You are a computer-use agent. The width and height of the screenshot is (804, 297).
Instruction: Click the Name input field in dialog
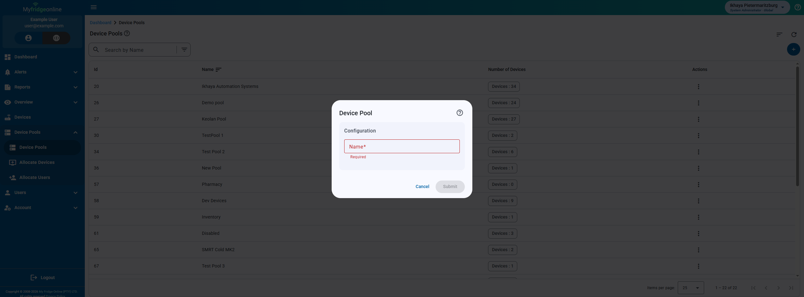click(402, 147)
